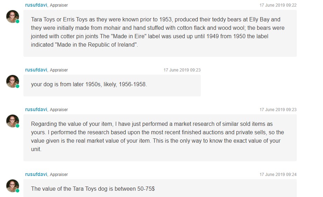Select message "your dog is from later 1950s"

pyautogui.click(x=112, y=85)
